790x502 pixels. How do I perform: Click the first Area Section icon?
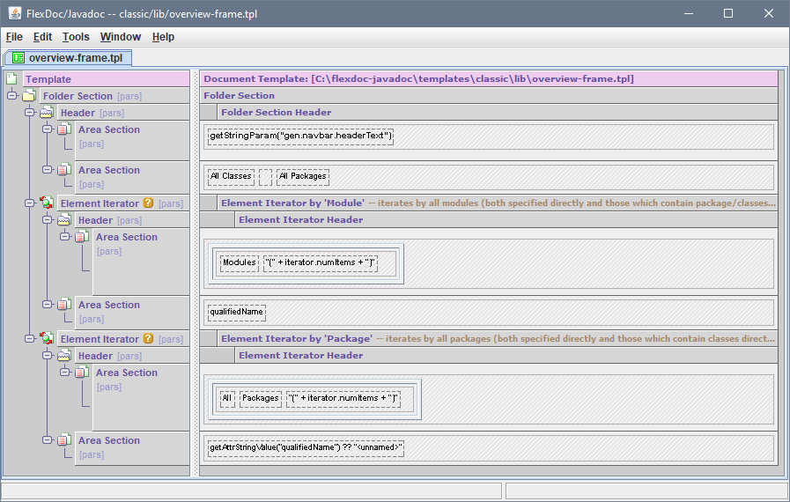[64, 130]
